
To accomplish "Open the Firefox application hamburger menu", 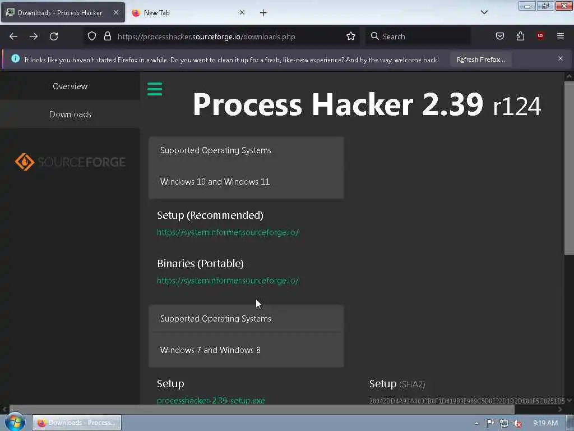I will pos(561,36).
